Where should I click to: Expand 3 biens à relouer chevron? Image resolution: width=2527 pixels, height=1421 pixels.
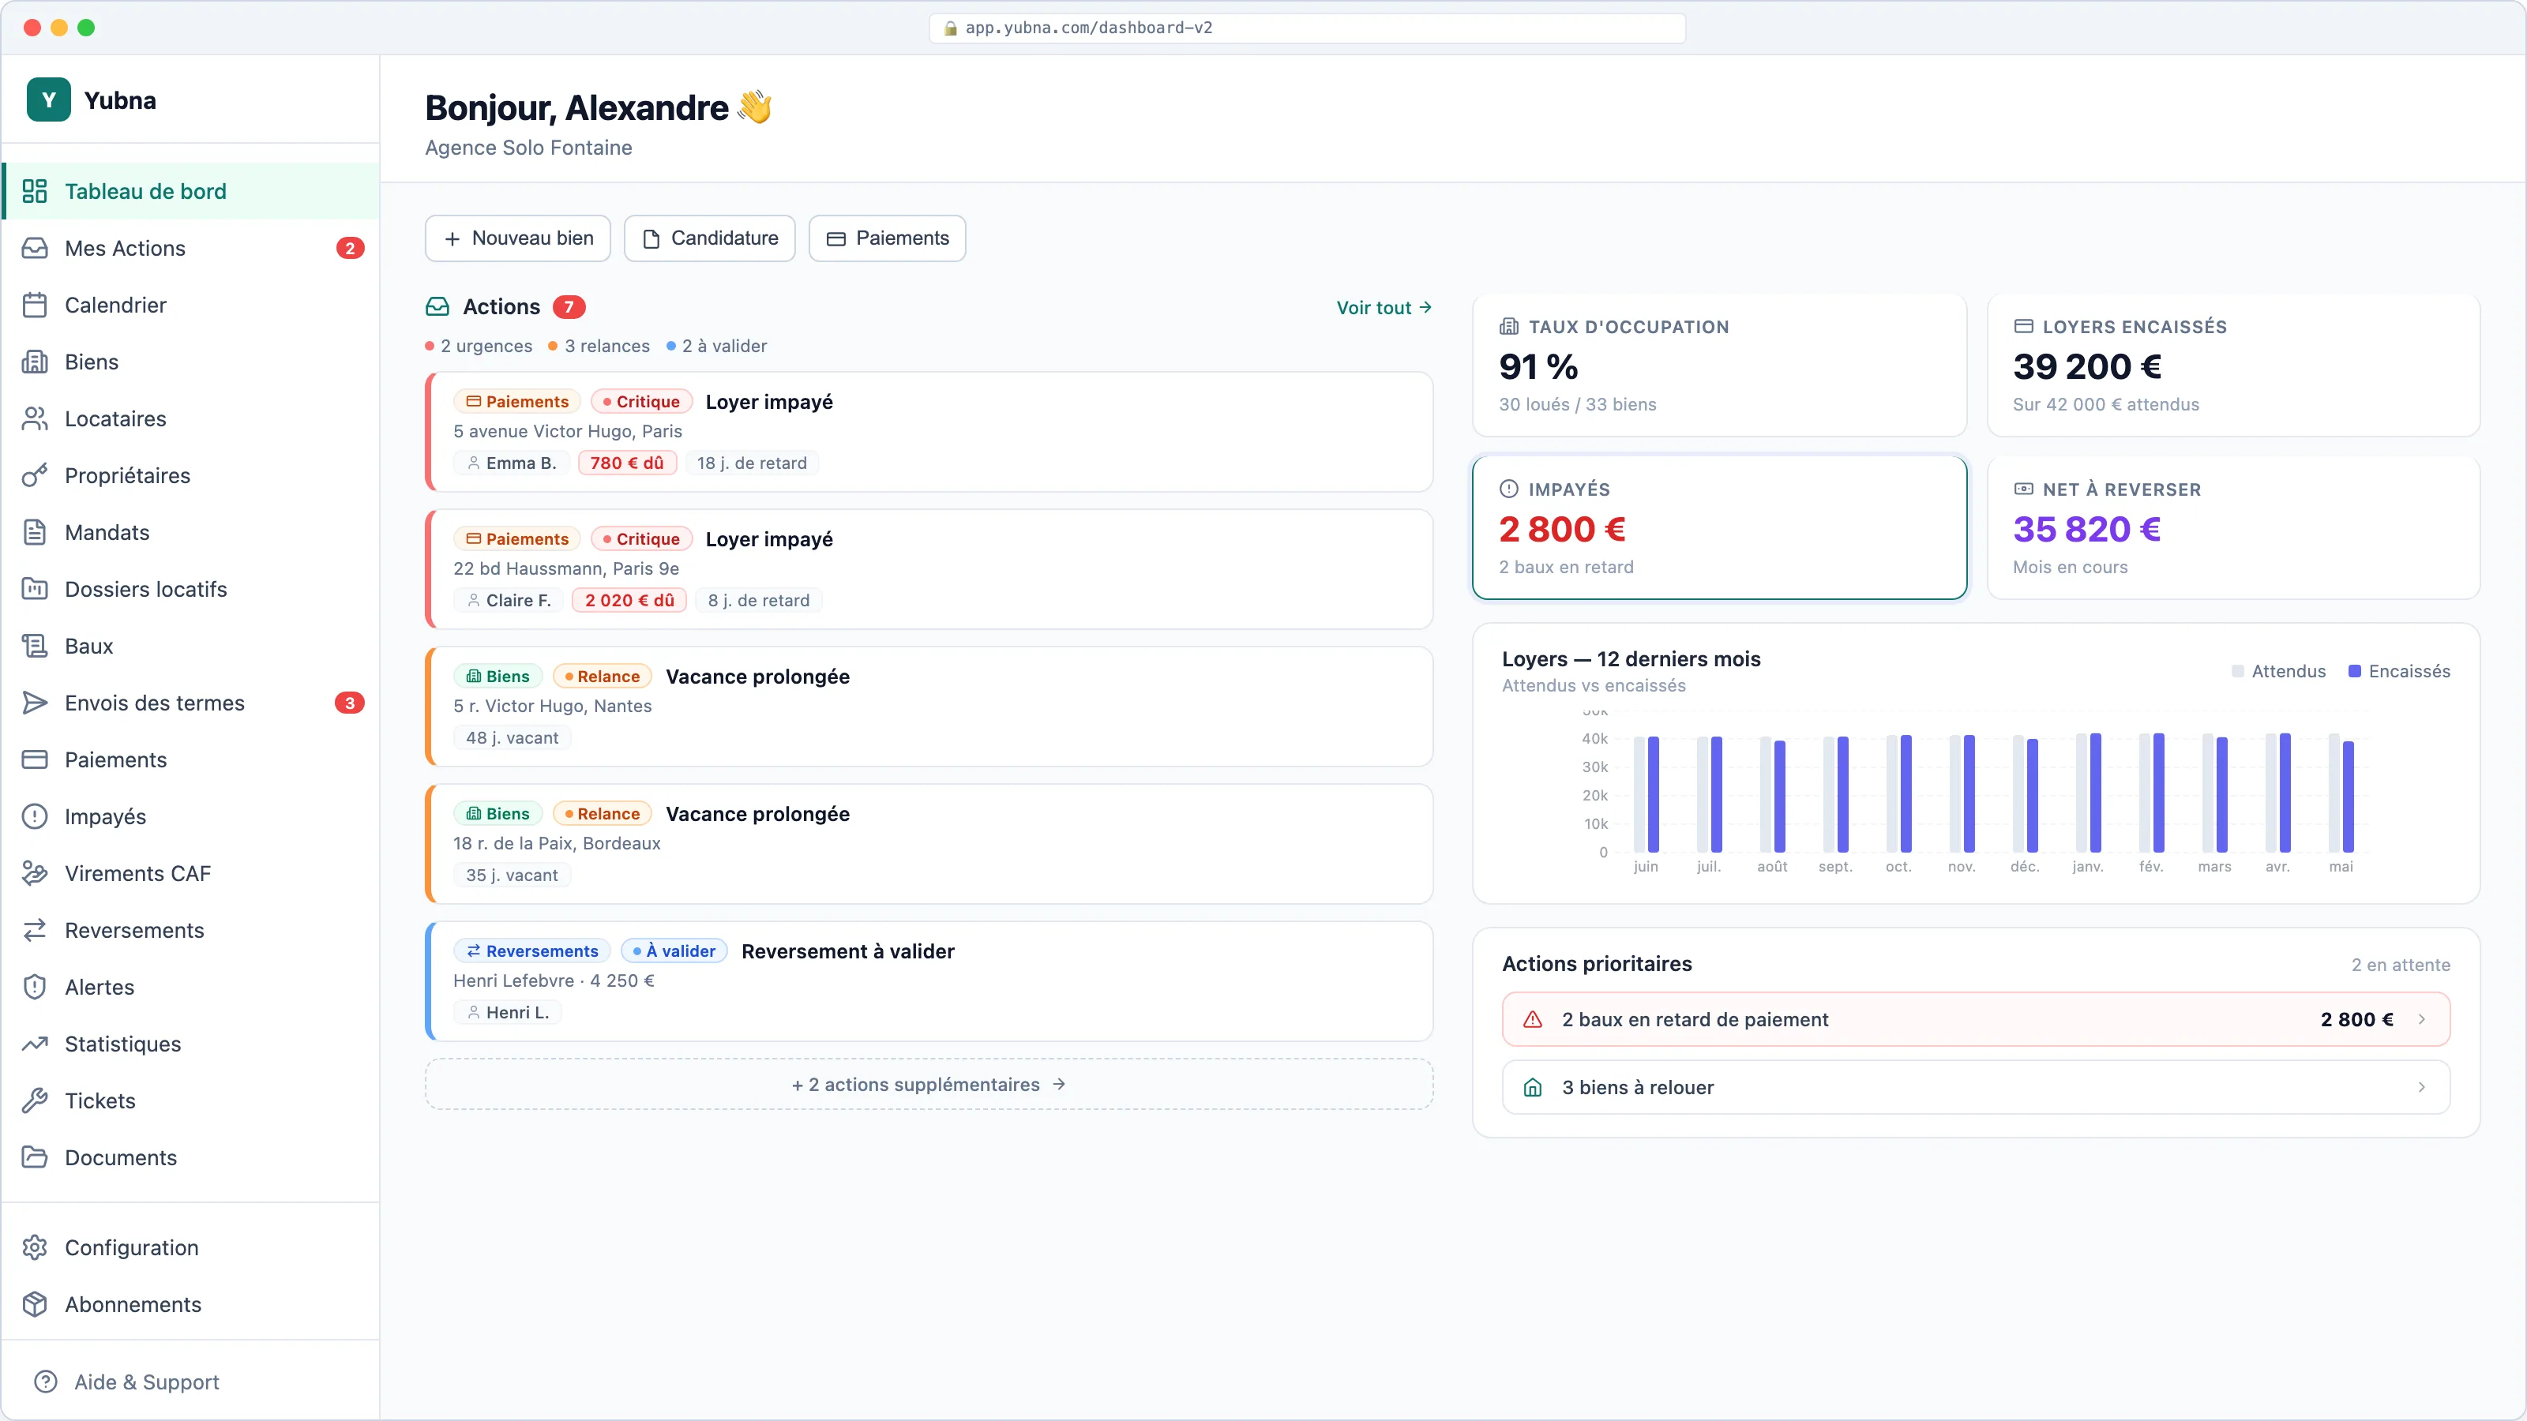(x=2422, y=1088)
